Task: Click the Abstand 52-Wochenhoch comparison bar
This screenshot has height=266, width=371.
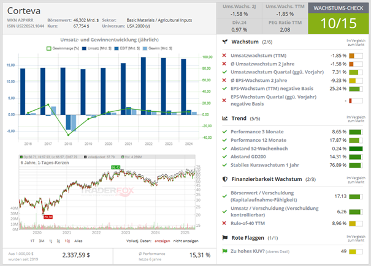Action: coord(356,149)
